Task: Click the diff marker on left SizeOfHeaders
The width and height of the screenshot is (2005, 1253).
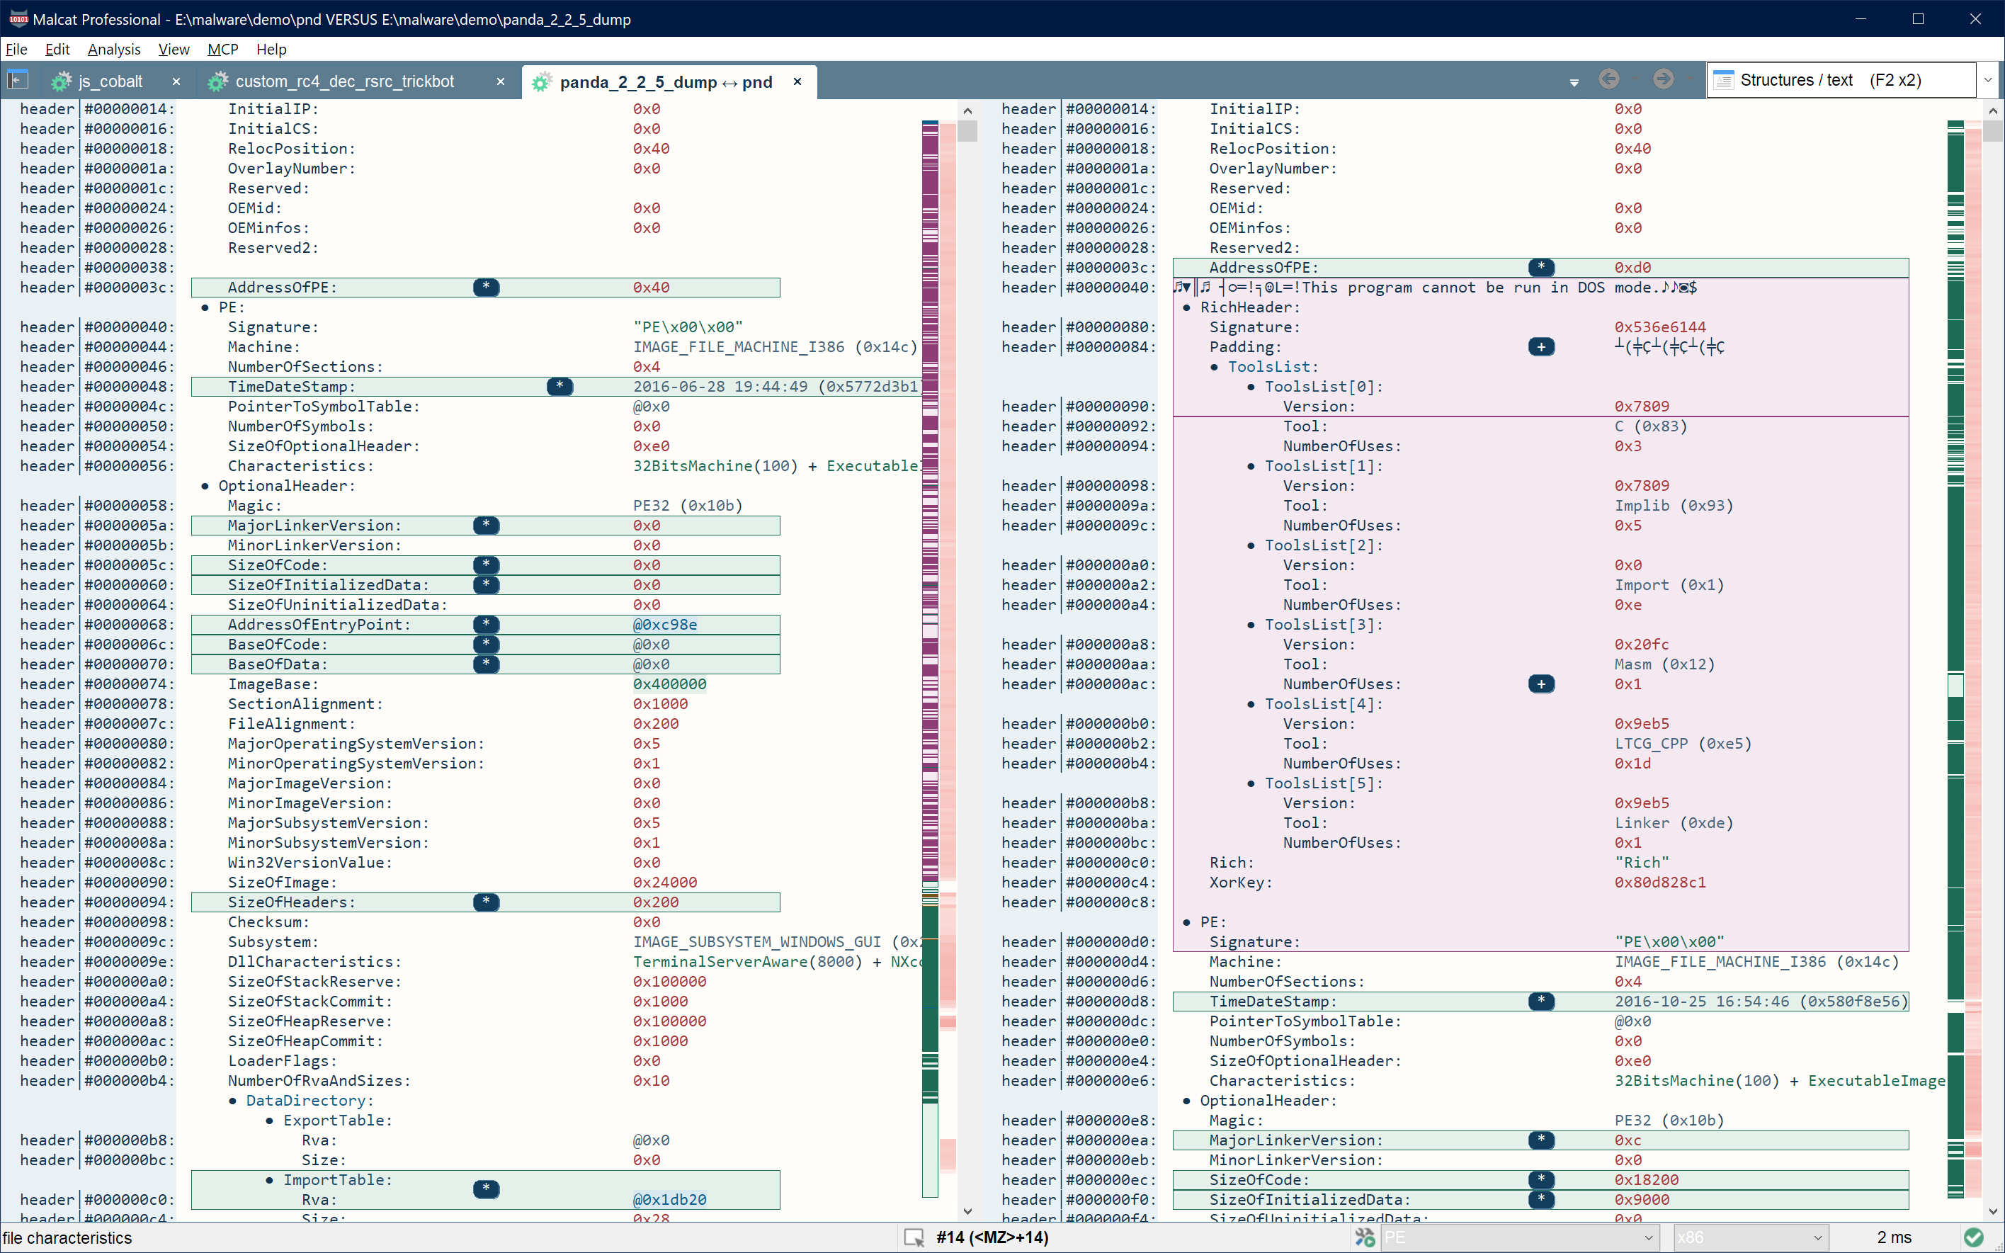Action: pyautogui.click(x=487, y=902)
